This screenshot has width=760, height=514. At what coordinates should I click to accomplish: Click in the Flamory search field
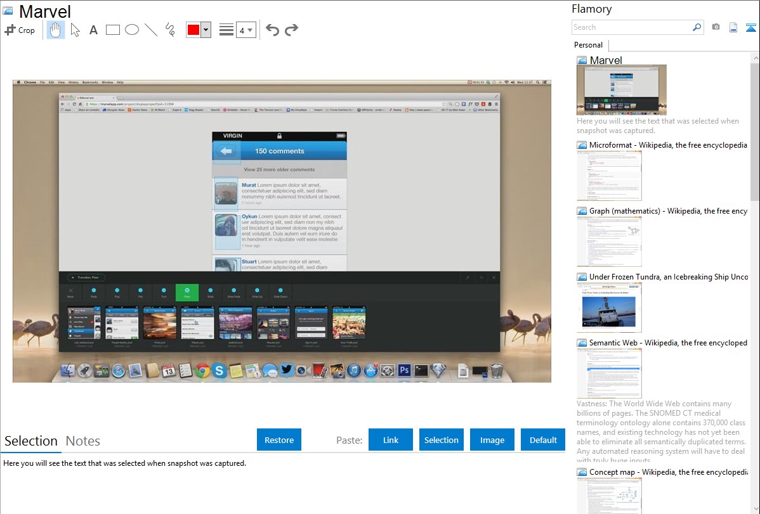click(x=631, y=27)
